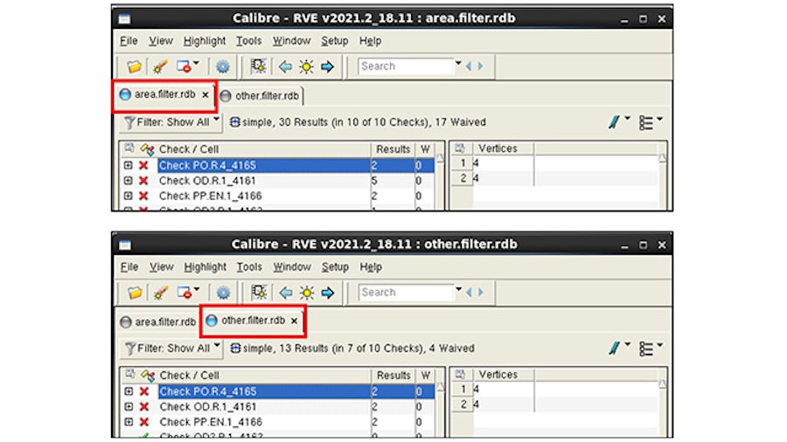Viewport: 787px width, 442px height.
Task: Click check list scrollbar in top window
Action: click(x=440, y=181)
